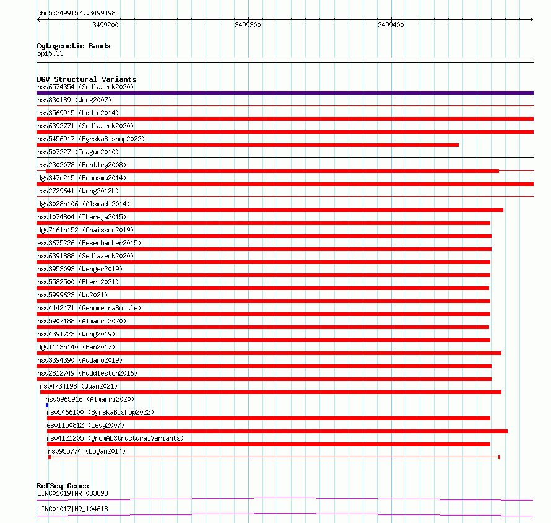Viewport: 551px width, 523px height.
Task: Select nsv6391888 (Sedlazeck2020) variant
Action: pos(85,256)
